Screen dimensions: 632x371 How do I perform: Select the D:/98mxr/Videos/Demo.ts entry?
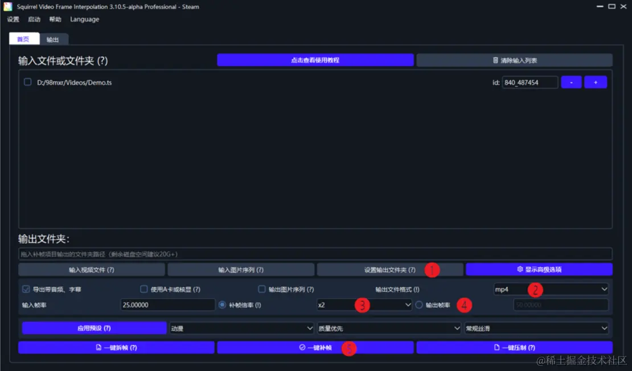tap(74, 83)
